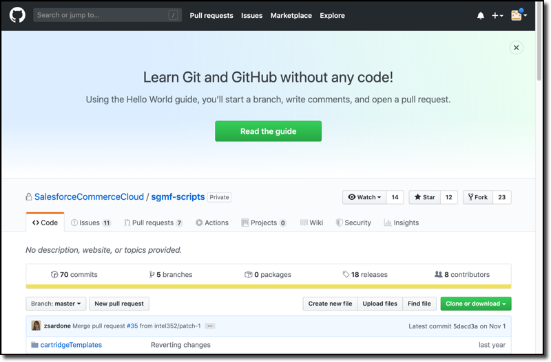View 8 contributors
The height and width of the screenshot is (362, 551).
pos(462,274)
